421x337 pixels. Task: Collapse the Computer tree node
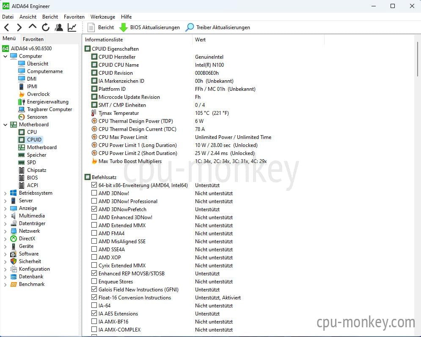tap(6, 56)
